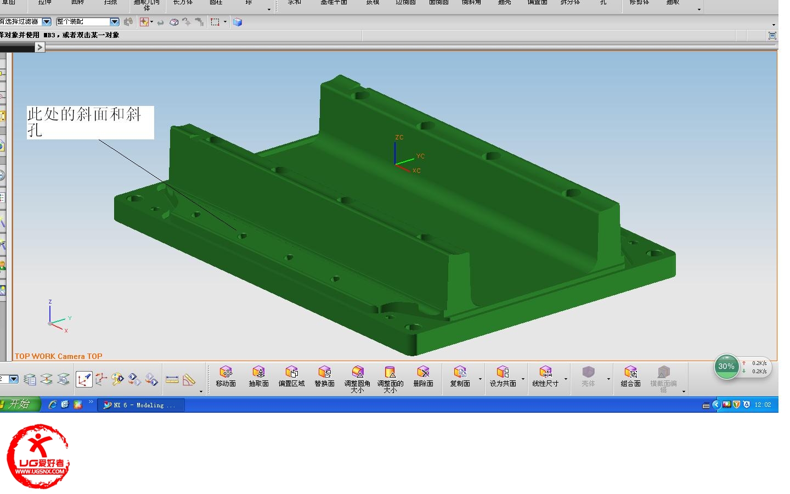
Task: Activate 调整圆角大小 (Resize Blend) tool
Action: click(x=357, y=379)
